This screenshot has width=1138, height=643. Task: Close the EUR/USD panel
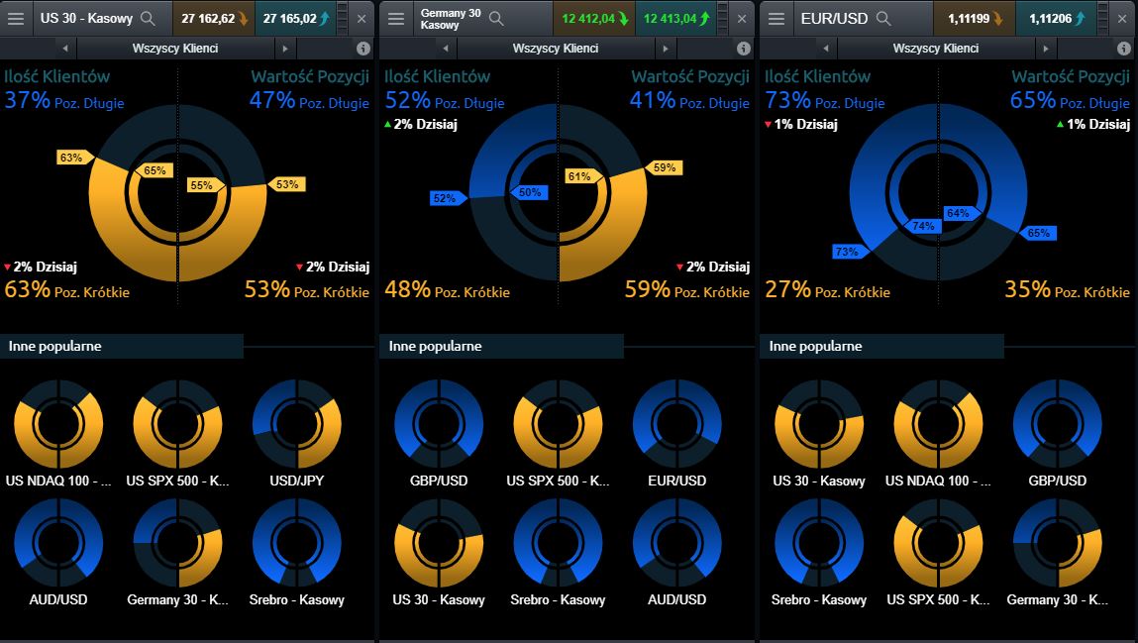click(x=1121, y=19)
